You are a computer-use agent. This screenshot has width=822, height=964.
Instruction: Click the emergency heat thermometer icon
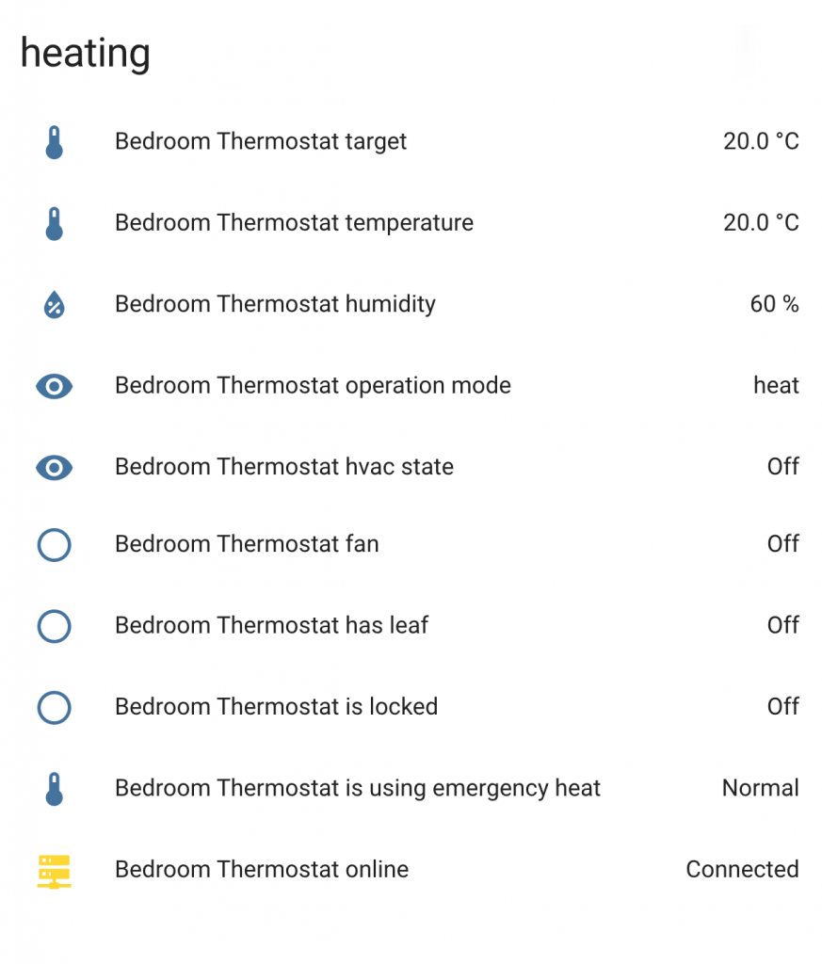55,789
